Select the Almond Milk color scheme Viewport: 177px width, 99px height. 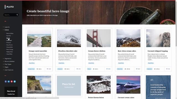click(x=10, y=47)
